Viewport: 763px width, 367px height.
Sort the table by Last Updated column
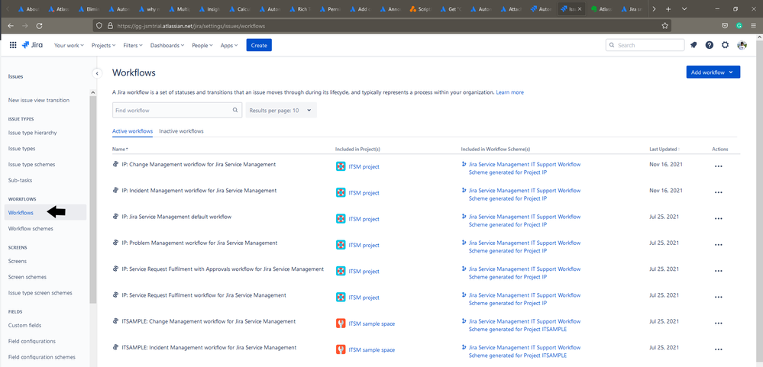pos(664,149)
